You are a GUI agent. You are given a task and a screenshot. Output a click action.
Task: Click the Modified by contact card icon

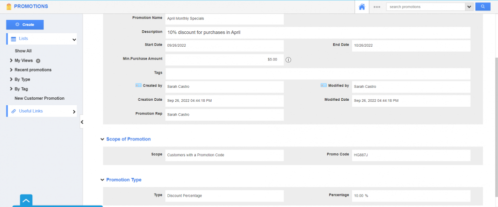(323, 85)
